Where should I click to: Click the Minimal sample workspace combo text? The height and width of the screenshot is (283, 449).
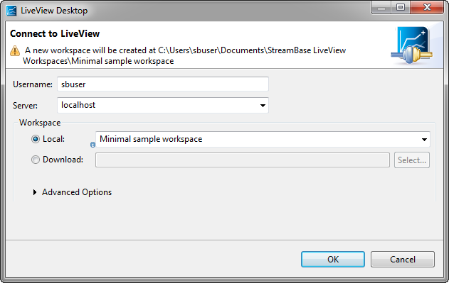point(151,139)
